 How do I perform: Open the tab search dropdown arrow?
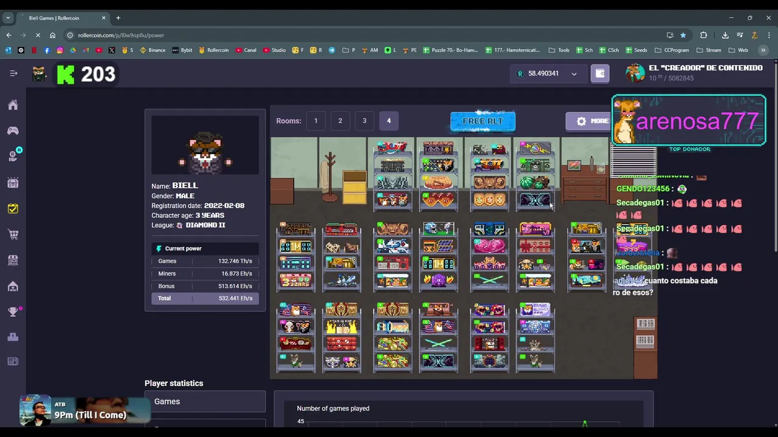[x=9, y=18]
